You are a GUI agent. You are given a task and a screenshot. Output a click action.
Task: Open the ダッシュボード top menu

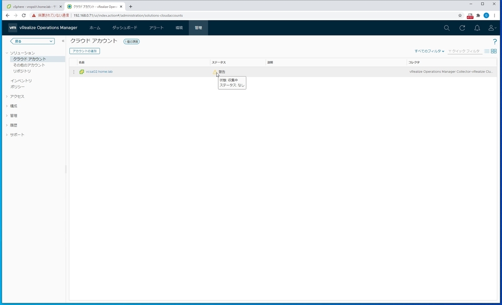coord(125,28)
